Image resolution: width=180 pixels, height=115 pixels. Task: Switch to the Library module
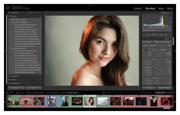point(138,8)
